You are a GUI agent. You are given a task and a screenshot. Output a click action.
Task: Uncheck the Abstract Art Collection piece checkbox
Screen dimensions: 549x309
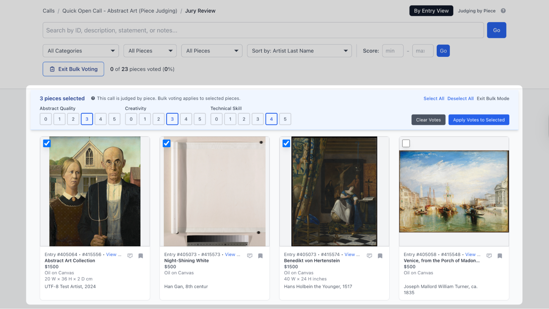click(47, 143)
